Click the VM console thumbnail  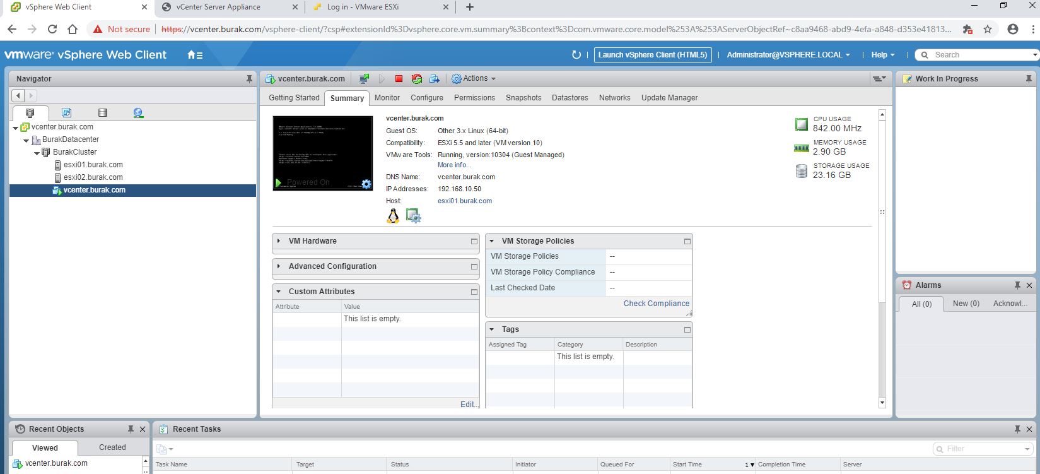323,153
